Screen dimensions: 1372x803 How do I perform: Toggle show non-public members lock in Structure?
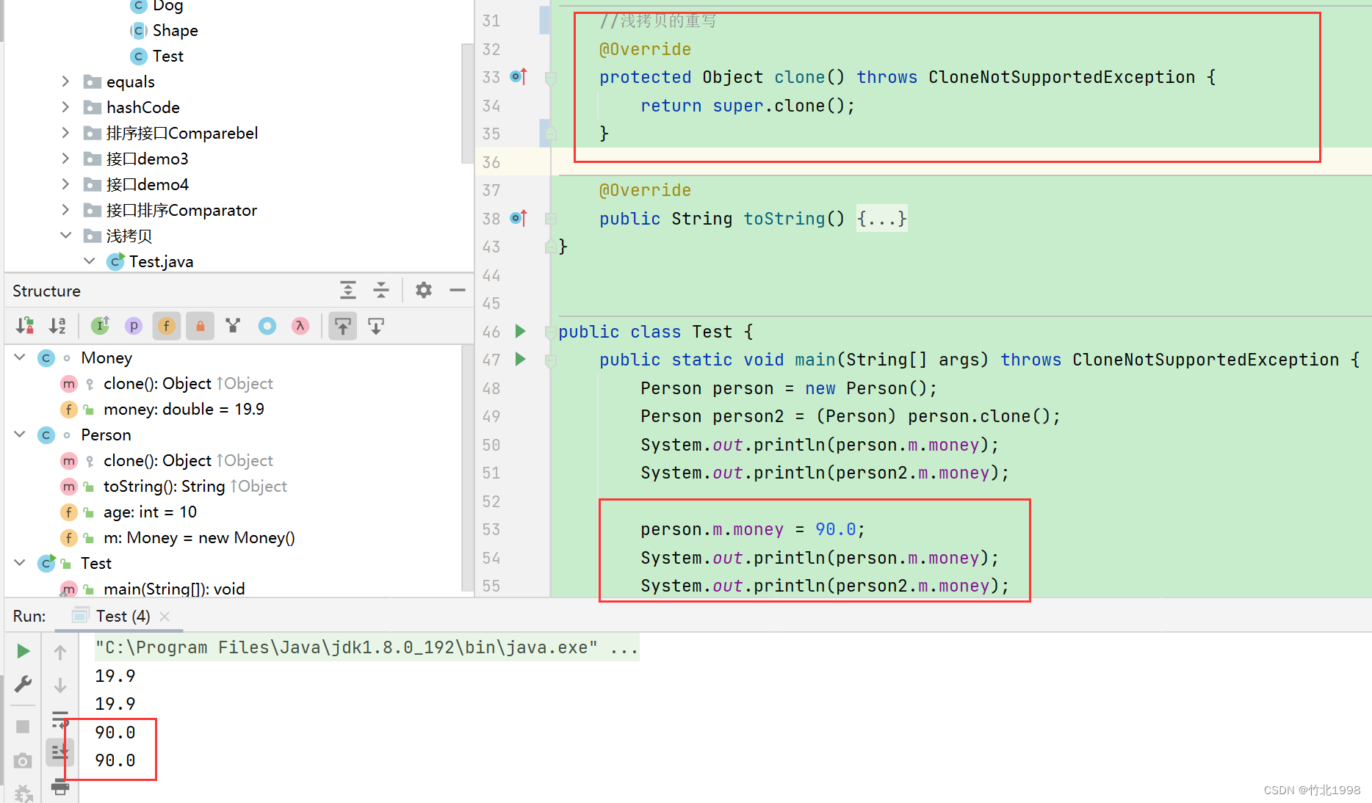[x=199, y=325]
